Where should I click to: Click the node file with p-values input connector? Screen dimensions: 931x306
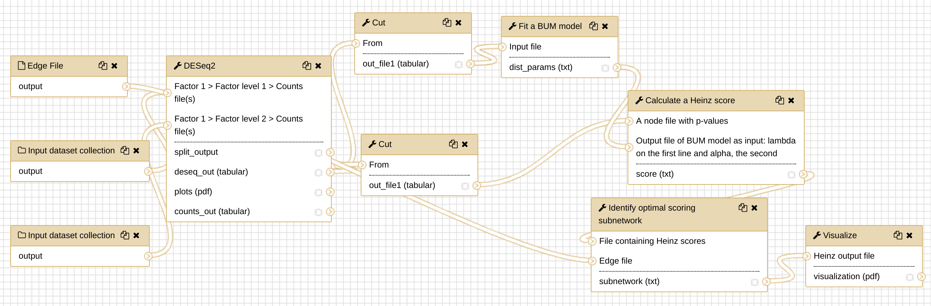click(629, 121)
